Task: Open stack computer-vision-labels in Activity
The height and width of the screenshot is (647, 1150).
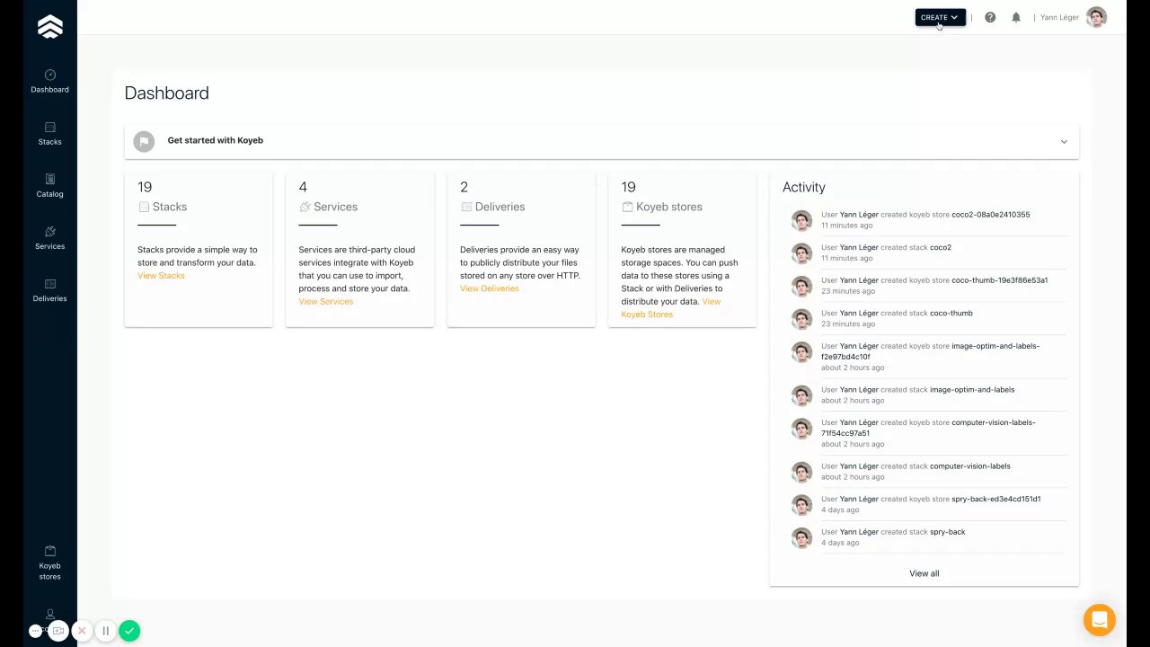Action: pos(970,466)
